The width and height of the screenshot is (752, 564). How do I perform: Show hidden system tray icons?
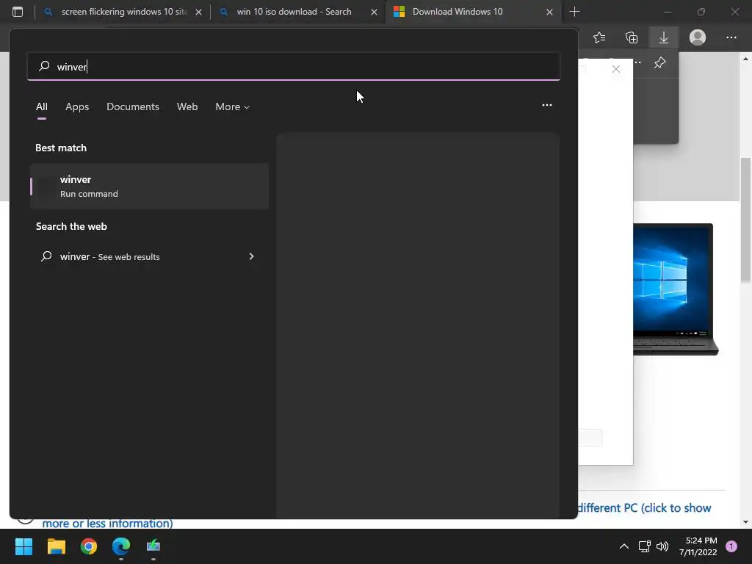(x=624, y=546)
